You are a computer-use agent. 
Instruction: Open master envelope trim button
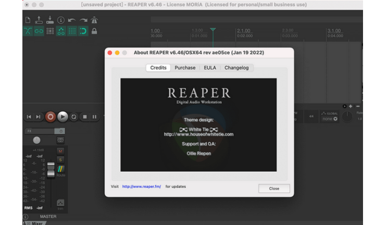click(60, 204)
